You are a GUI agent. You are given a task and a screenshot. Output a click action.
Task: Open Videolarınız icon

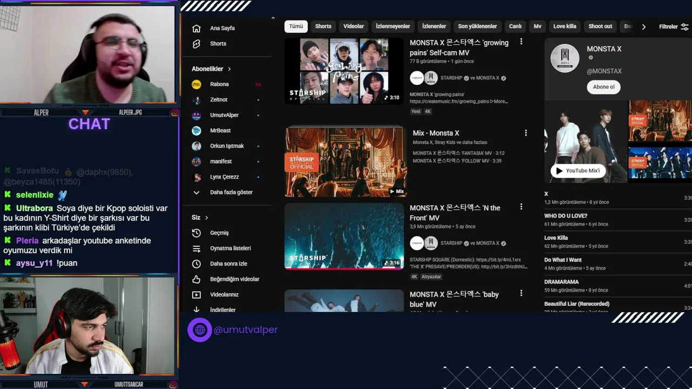coord(196,295)
